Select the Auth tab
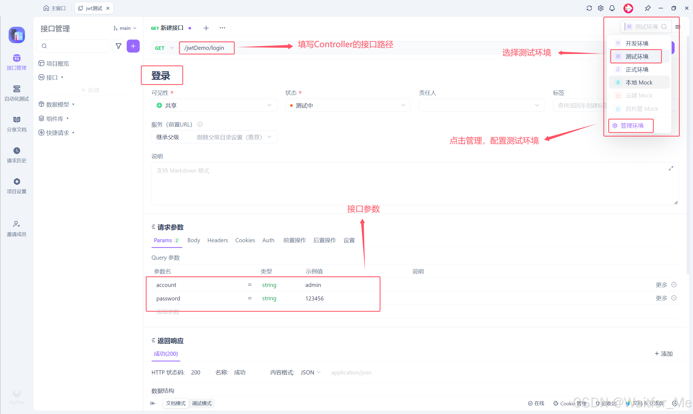Screen dimensions: 693x414 [268, 241]
